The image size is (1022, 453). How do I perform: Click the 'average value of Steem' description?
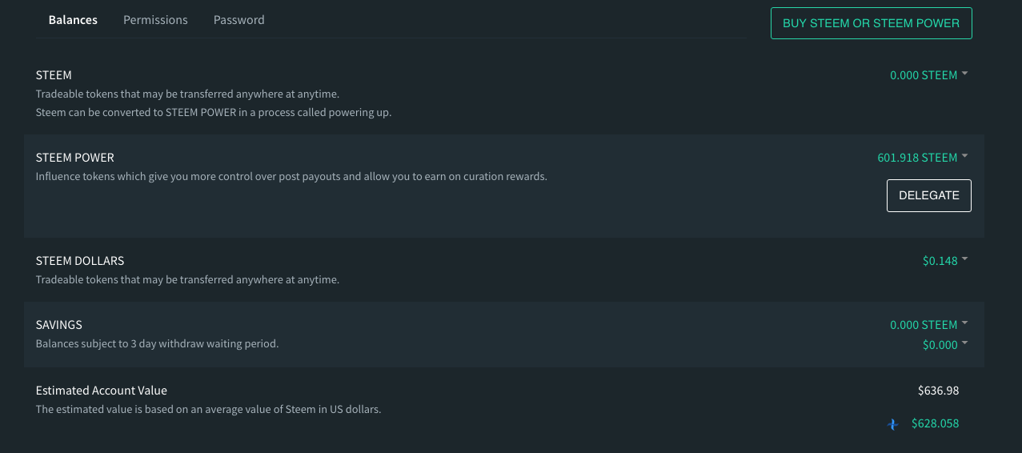[x=208, y=409]
